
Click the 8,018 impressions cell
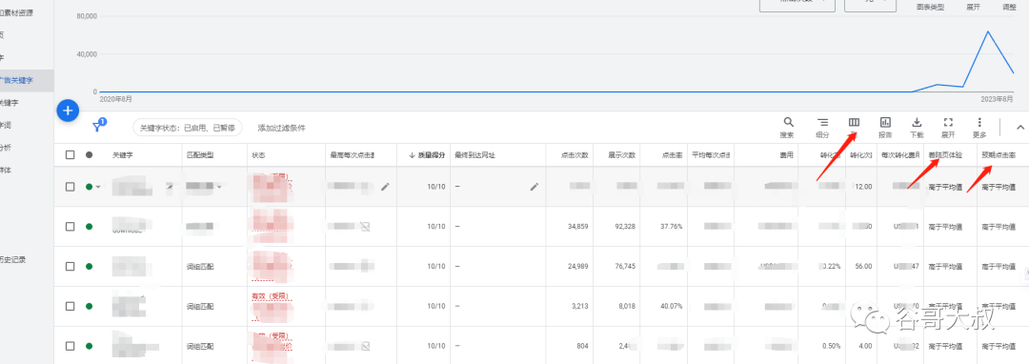[x=627, y=306]
